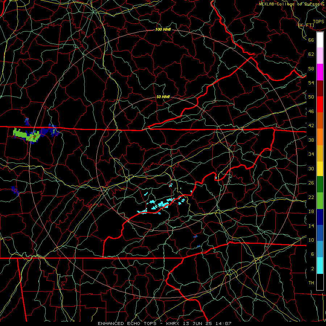
Task: Click the legend value "42"
Action: pyautogui.click(x=311, y=126)
